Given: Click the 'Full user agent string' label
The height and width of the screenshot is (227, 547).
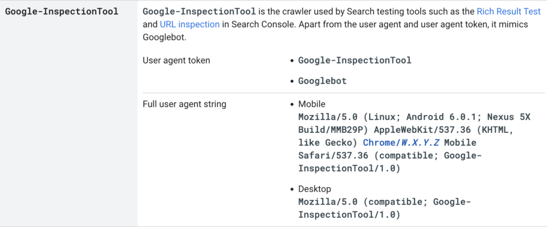Looking at the screenshot, I should pos(184,104).
